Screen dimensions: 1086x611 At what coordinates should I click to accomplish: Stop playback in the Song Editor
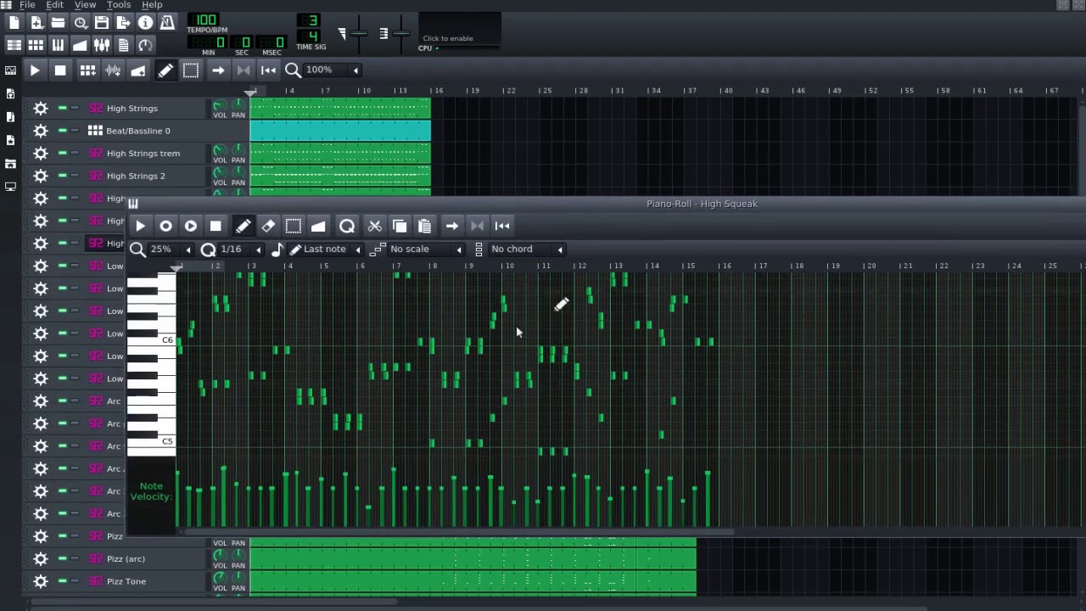coord(60,70)
